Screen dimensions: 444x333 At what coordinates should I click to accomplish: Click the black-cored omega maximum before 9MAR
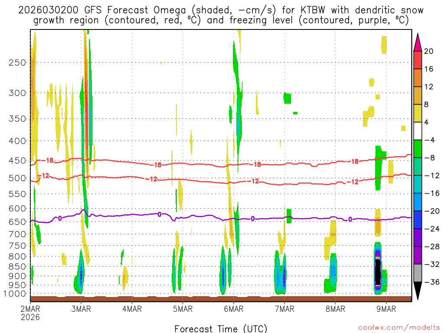tap(378, 272)
